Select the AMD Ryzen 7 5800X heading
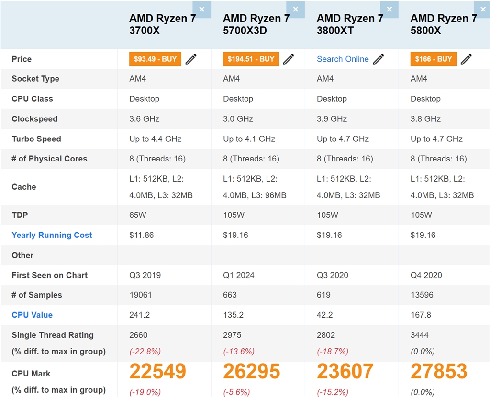The width and height of the screenshot is (490, 397). point(444,24)
